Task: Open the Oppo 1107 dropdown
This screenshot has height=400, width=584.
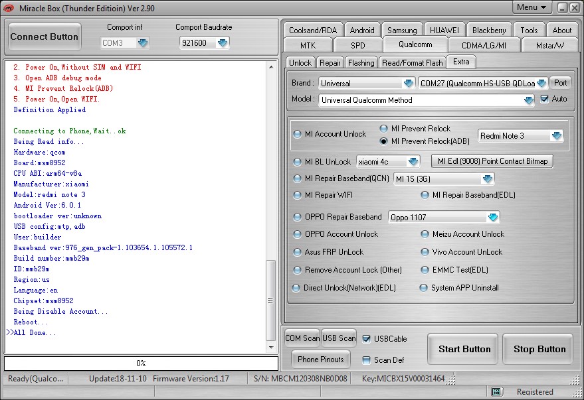Action: 493,217
